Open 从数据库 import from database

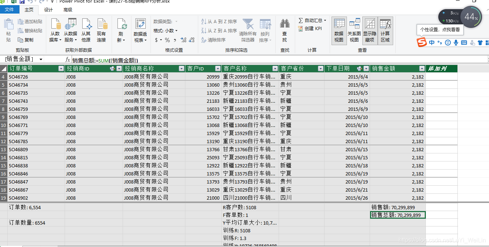pyautogui.click(x=56, y=30)
